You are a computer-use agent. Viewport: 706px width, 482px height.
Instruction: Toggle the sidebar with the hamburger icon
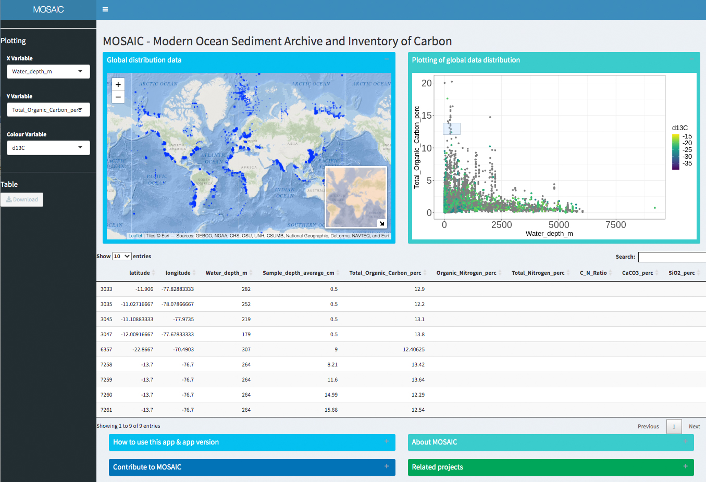105,9
